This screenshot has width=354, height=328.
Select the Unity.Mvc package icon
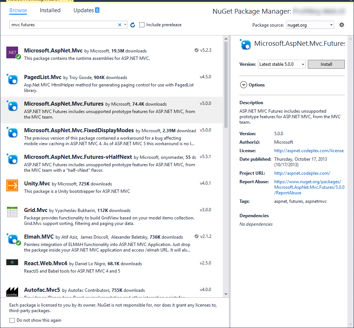[x=12, y=186]
